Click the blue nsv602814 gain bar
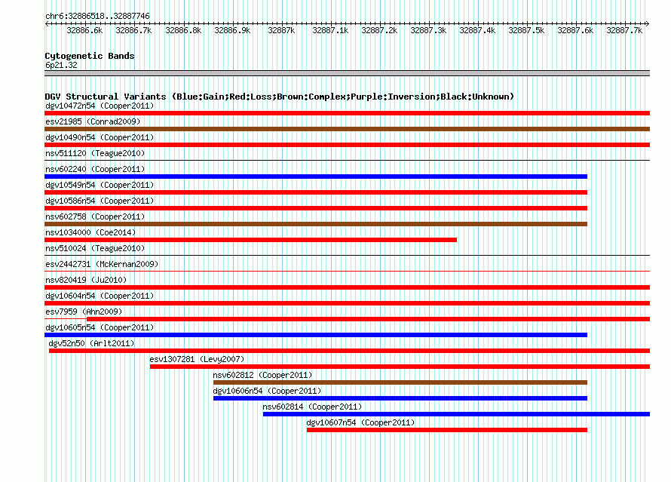The width and height of the screenshot is (671, 482). [456, 414]
